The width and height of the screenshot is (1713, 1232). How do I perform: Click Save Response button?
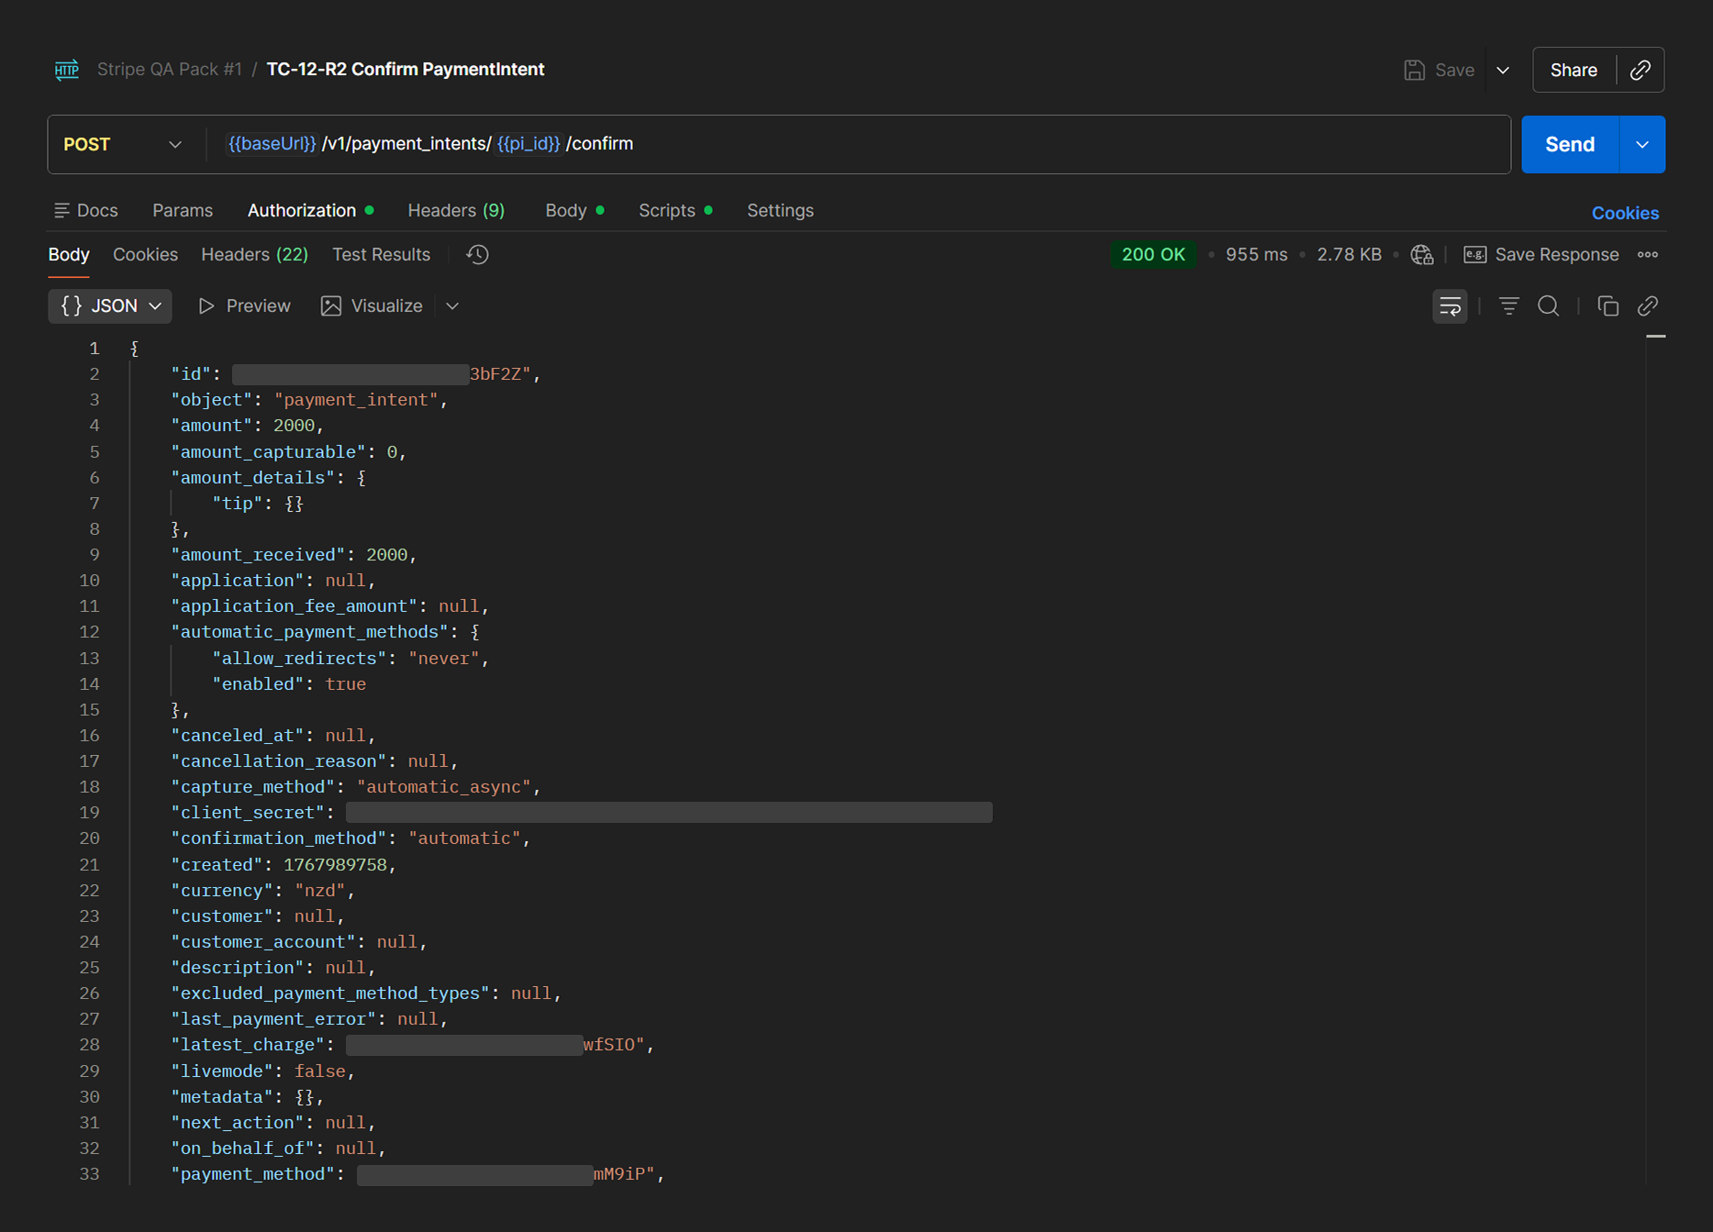1541,255
